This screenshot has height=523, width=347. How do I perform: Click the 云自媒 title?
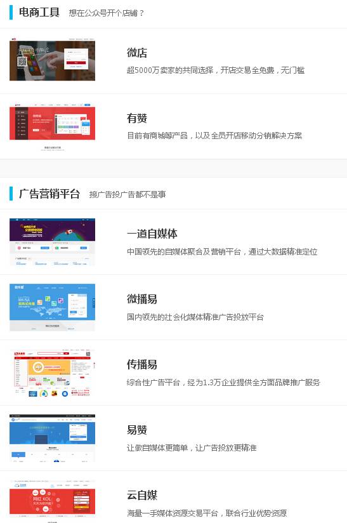141,495
